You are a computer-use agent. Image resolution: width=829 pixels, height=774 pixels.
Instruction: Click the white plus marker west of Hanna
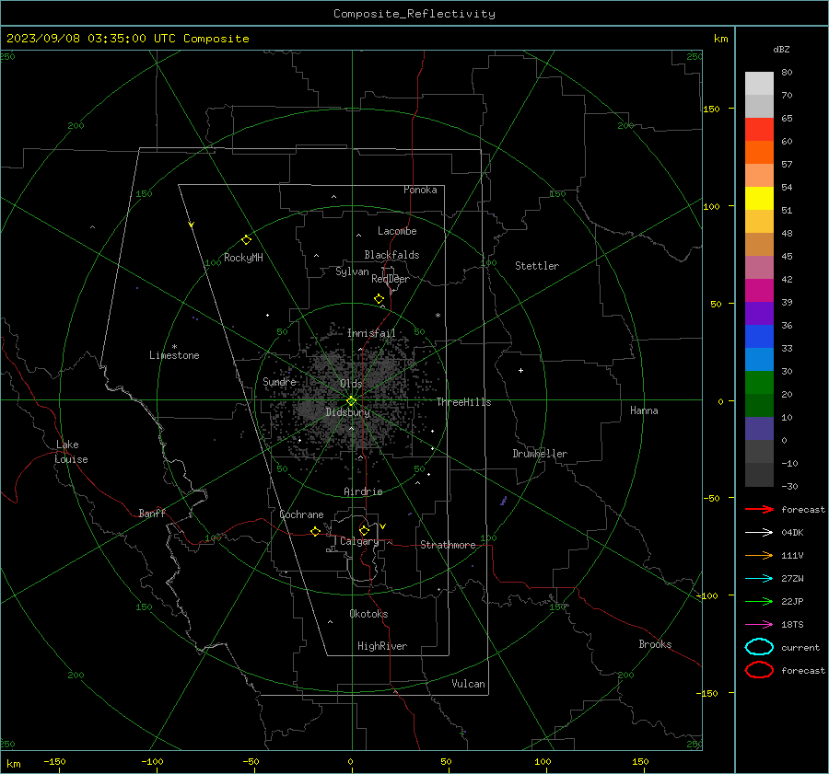[x=520, y=370]
